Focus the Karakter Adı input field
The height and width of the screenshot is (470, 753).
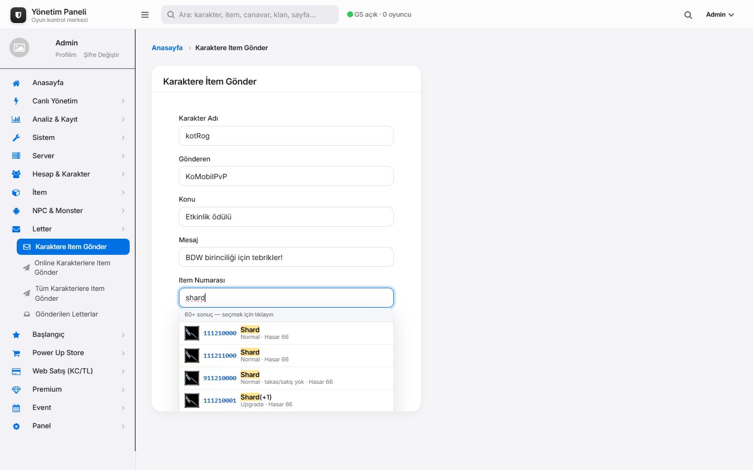pyautogui.click(x=286, y=136)
